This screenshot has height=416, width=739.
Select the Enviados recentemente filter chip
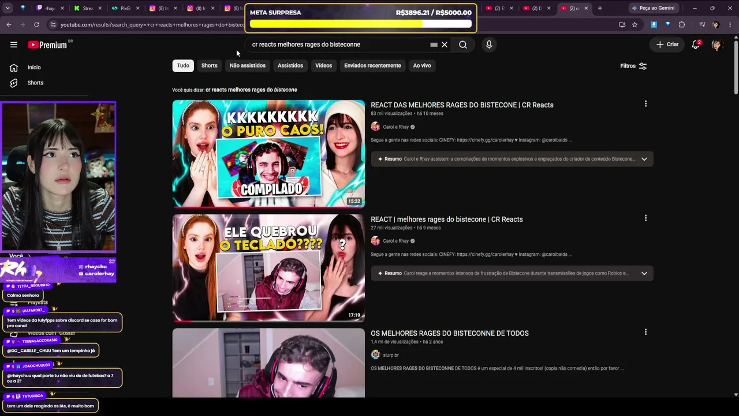click(x=372, y=65)
